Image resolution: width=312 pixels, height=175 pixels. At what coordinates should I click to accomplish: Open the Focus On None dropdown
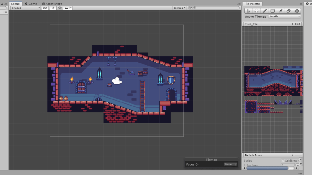point(230,164)
